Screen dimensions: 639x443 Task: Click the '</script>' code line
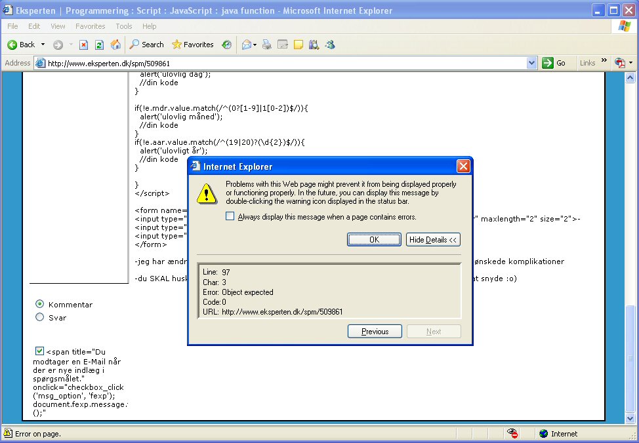point(152,193)
